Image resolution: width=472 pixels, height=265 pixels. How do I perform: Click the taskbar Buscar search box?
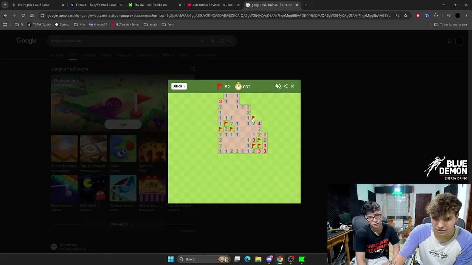tap(204, 259)
